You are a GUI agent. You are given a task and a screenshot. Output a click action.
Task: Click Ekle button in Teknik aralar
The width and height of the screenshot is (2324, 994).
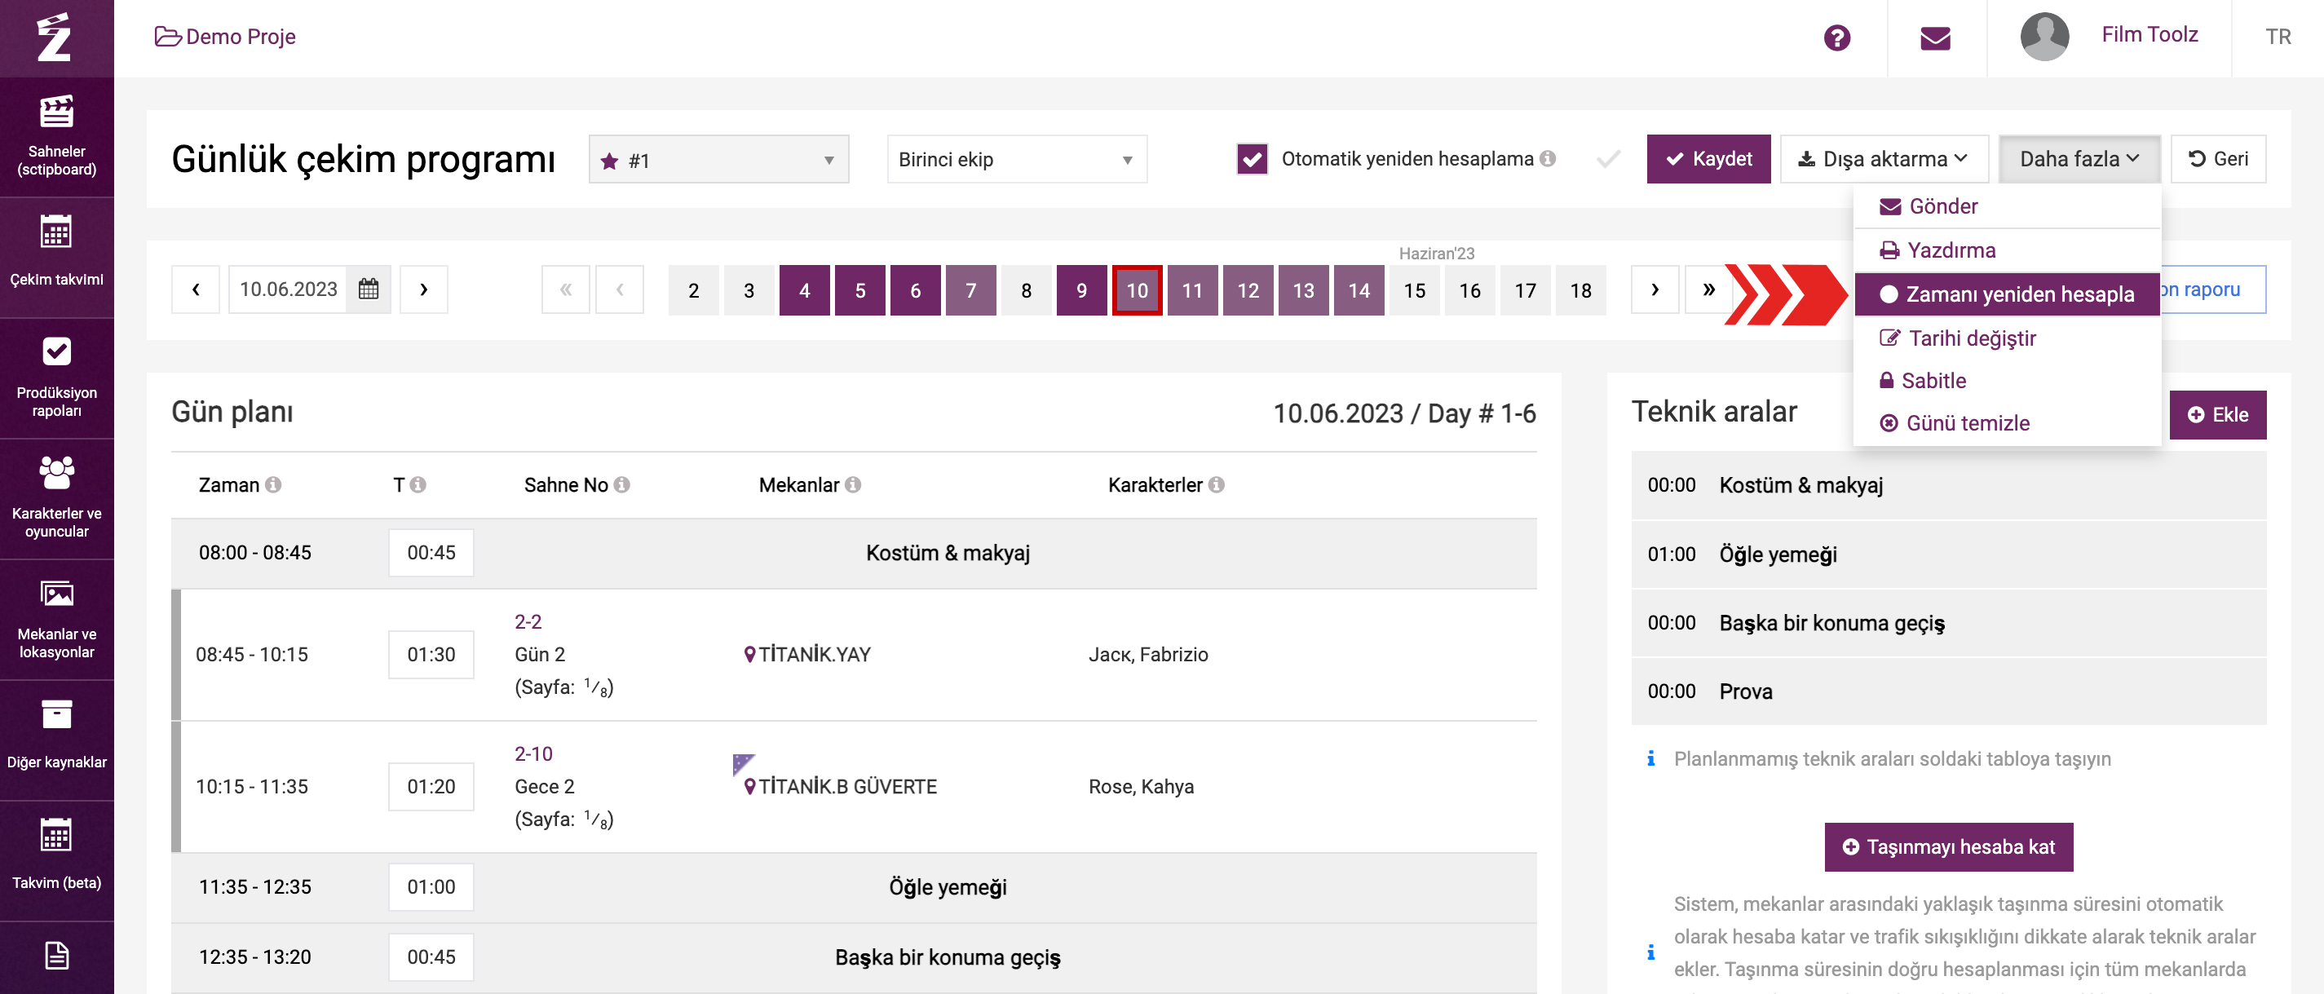click(x=2216, y=415)
